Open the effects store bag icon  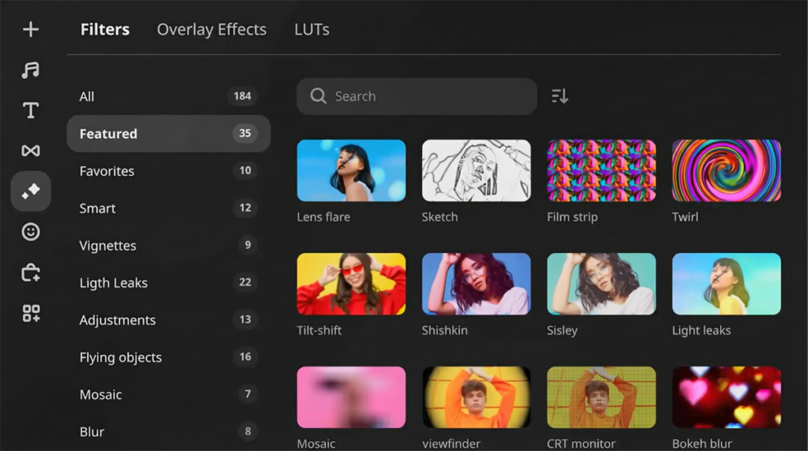pyautogui.click(x=31, y=272)
